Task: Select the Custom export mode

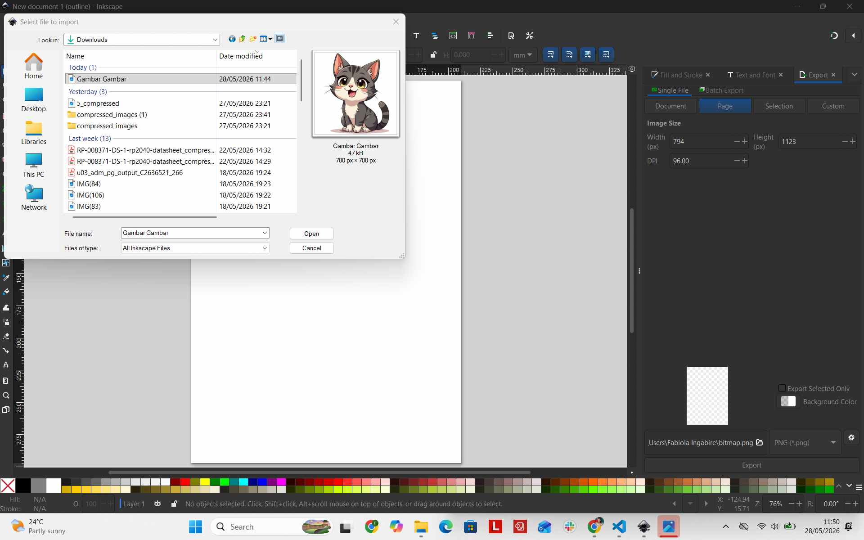Action: pyautogui.click(x=833, y=106)
